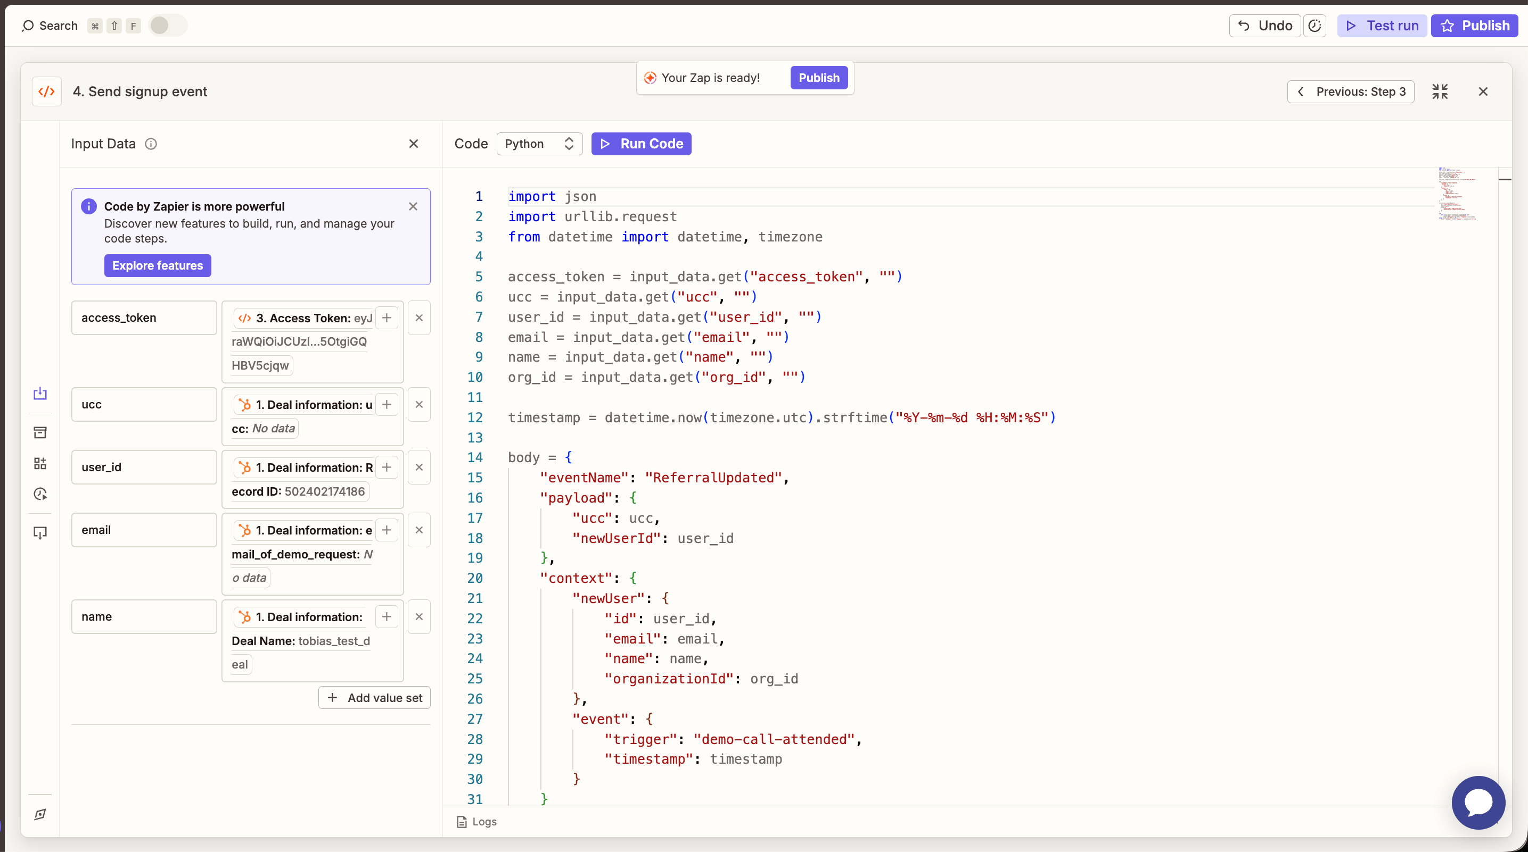1528x852 pixels.
Task: Start a Test run
Action: click(1382, 26)
